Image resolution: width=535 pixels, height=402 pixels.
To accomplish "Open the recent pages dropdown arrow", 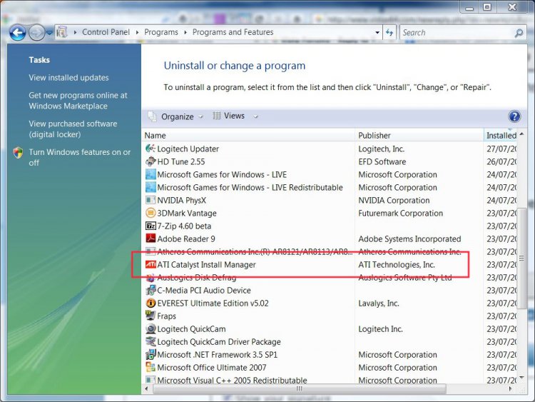I will pos(49,32).
